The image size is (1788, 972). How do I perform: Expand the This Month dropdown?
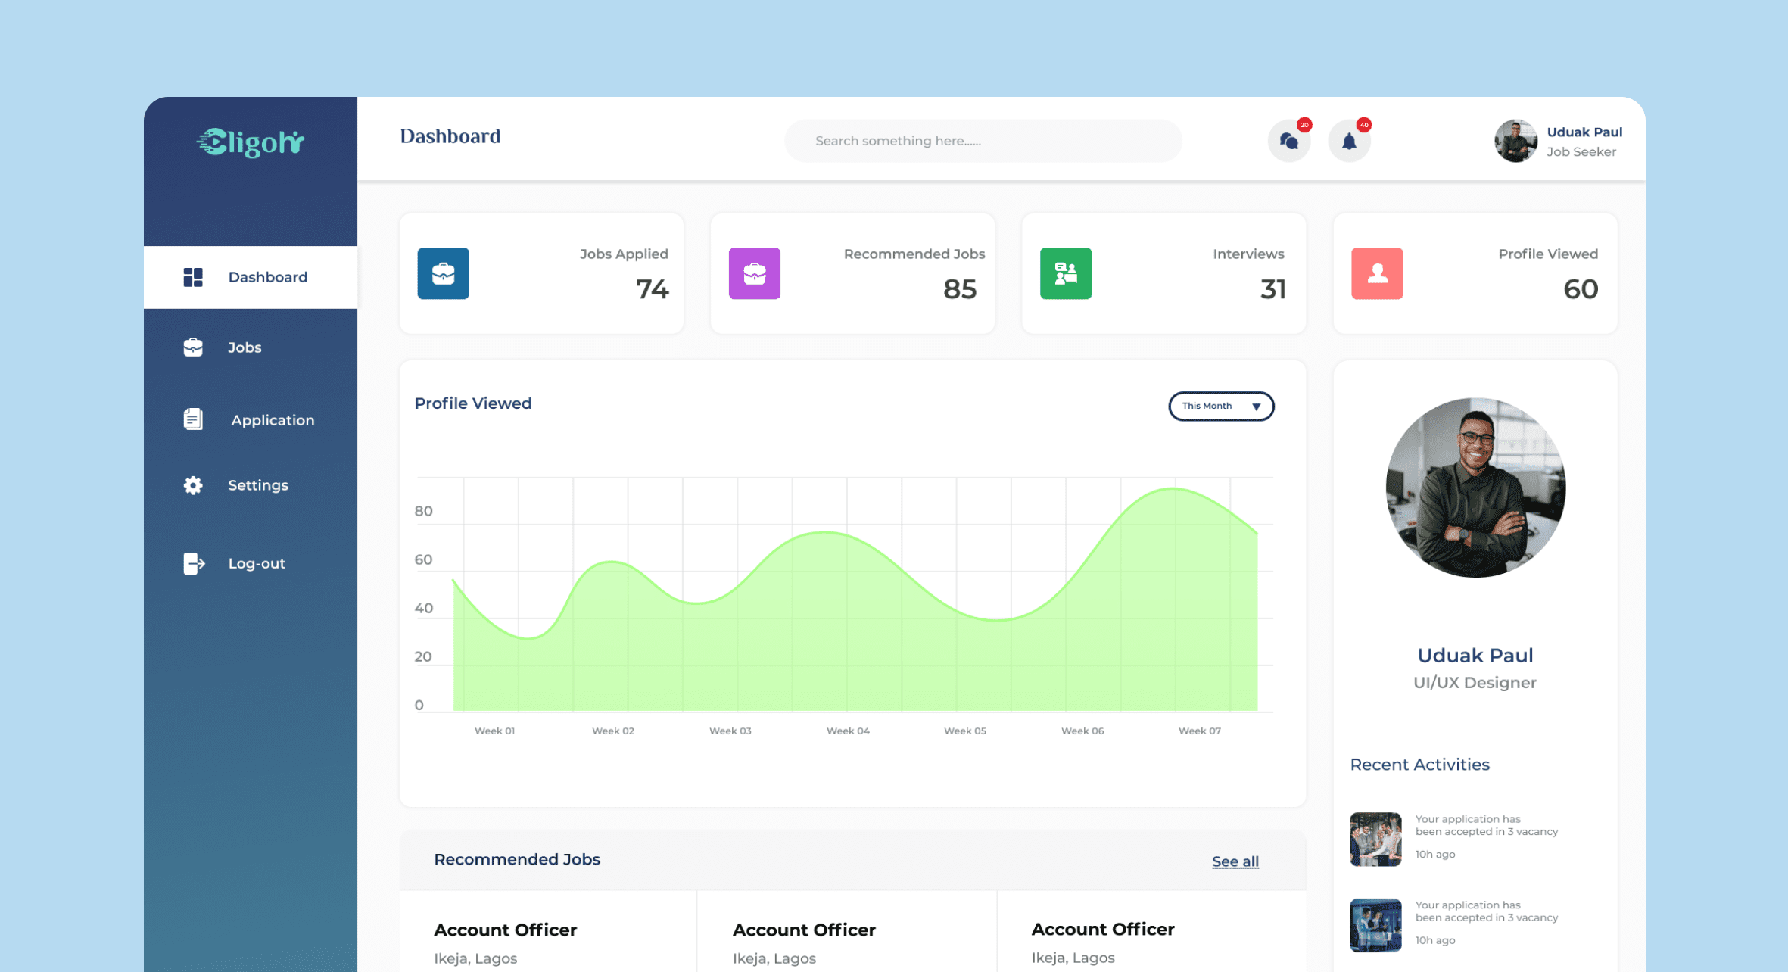pos(1211,407)
